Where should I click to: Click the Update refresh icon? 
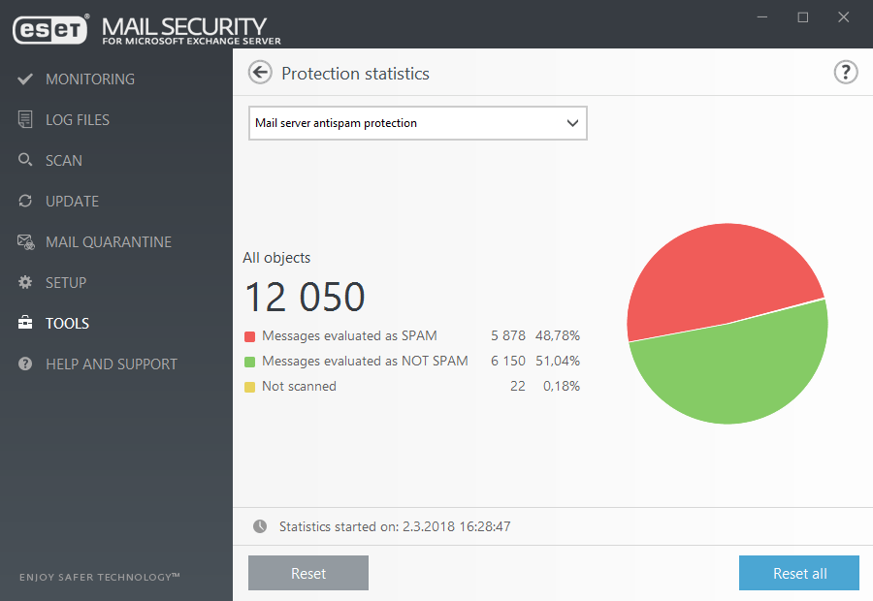pyautogui.click(x=25, y=202)
